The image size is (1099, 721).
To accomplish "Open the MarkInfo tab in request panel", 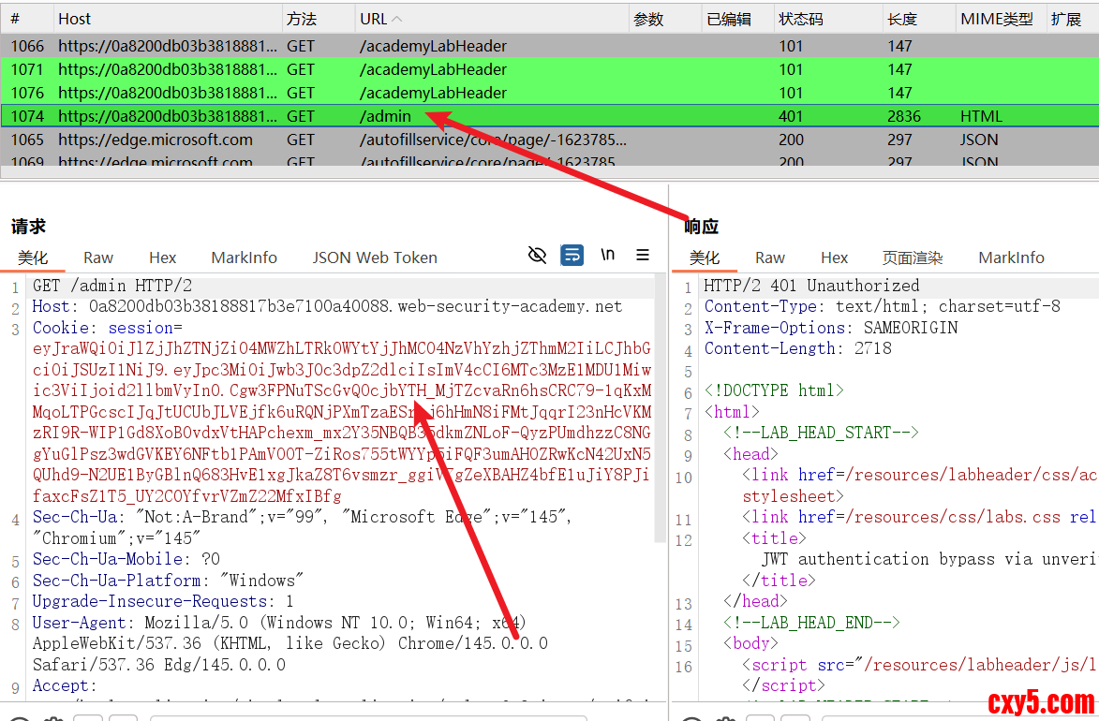I will click(x=244, y=257).
